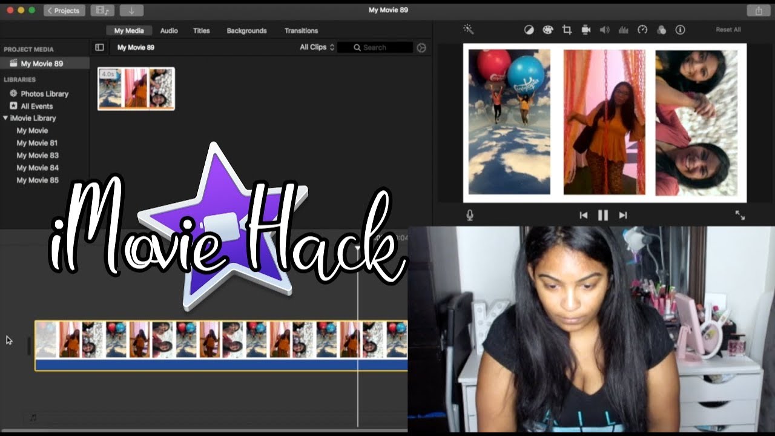Open the All Clips filter dropdown

[317, 47]
